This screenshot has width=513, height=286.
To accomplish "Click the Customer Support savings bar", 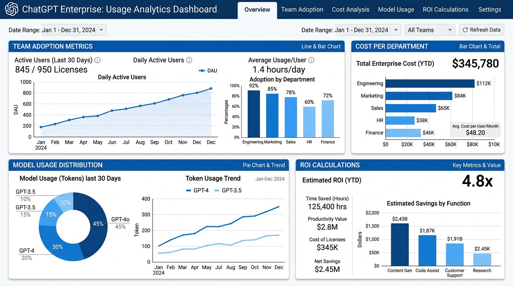I will (x=455, y=255).
